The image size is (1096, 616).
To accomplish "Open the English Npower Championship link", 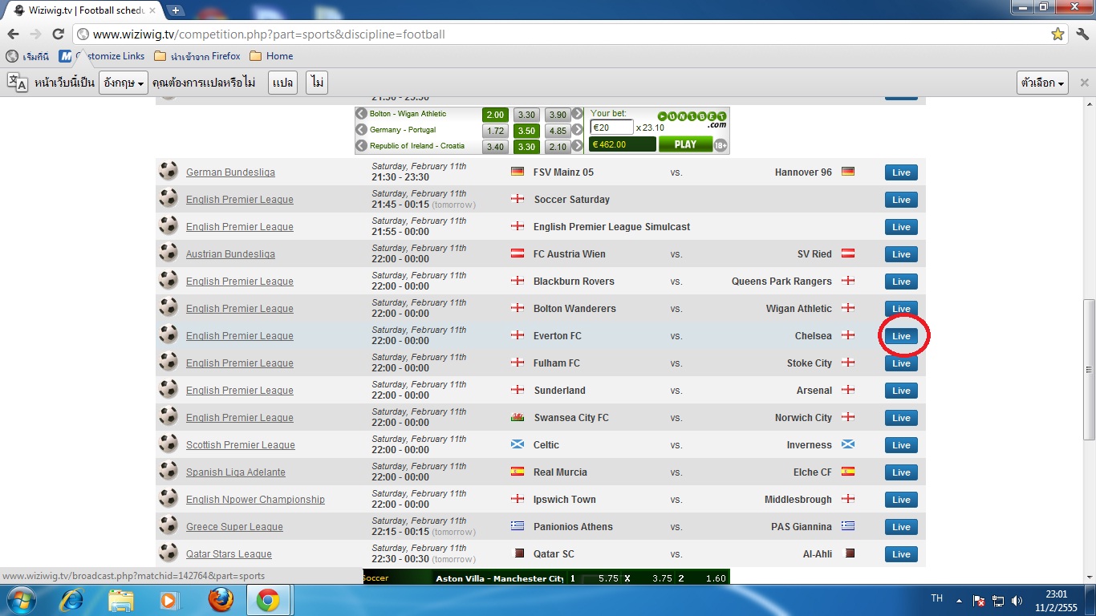I will [255, 500].
